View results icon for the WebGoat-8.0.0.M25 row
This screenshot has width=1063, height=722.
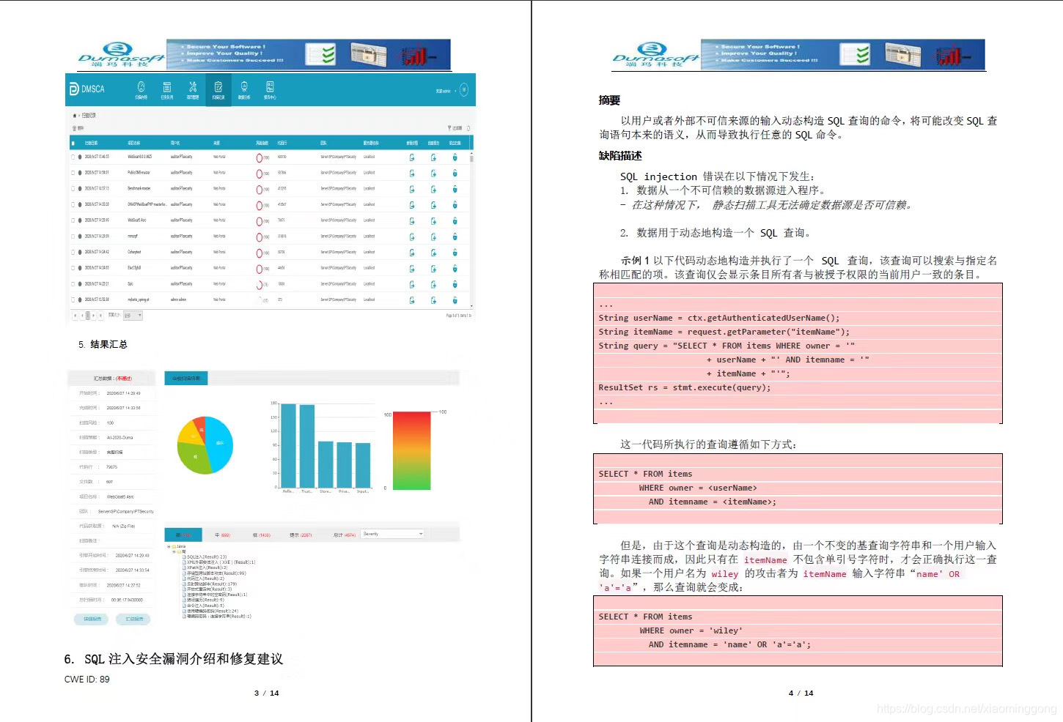[x=412, y=157]
